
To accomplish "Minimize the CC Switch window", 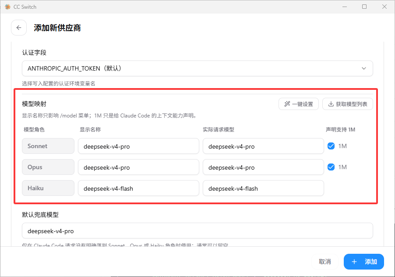I will point(345,7).
